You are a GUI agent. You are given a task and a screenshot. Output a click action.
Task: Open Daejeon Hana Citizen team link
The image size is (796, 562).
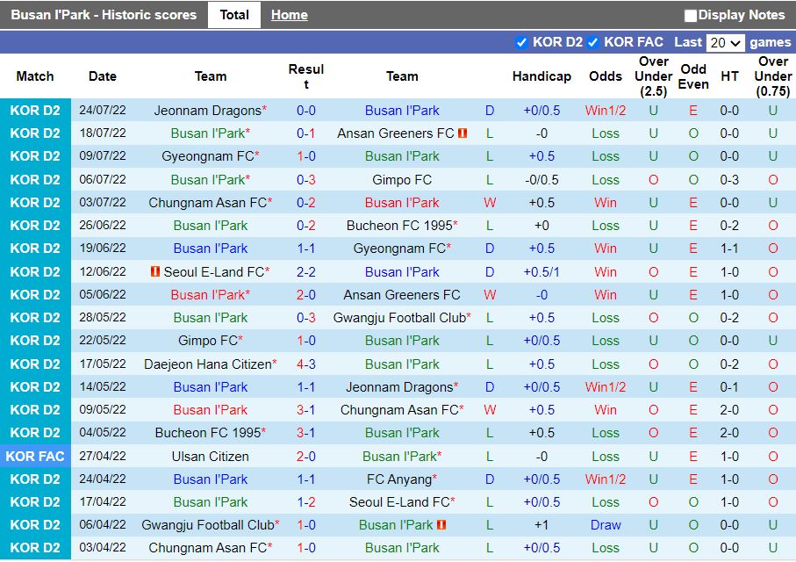click(208, 364)
